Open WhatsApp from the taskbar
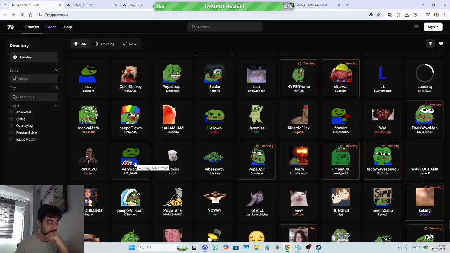Viewport: 450px width, 253px height. point(215,247)
